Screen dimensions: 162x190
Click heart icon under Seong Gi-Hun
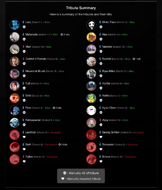click(x=101, y=137)
